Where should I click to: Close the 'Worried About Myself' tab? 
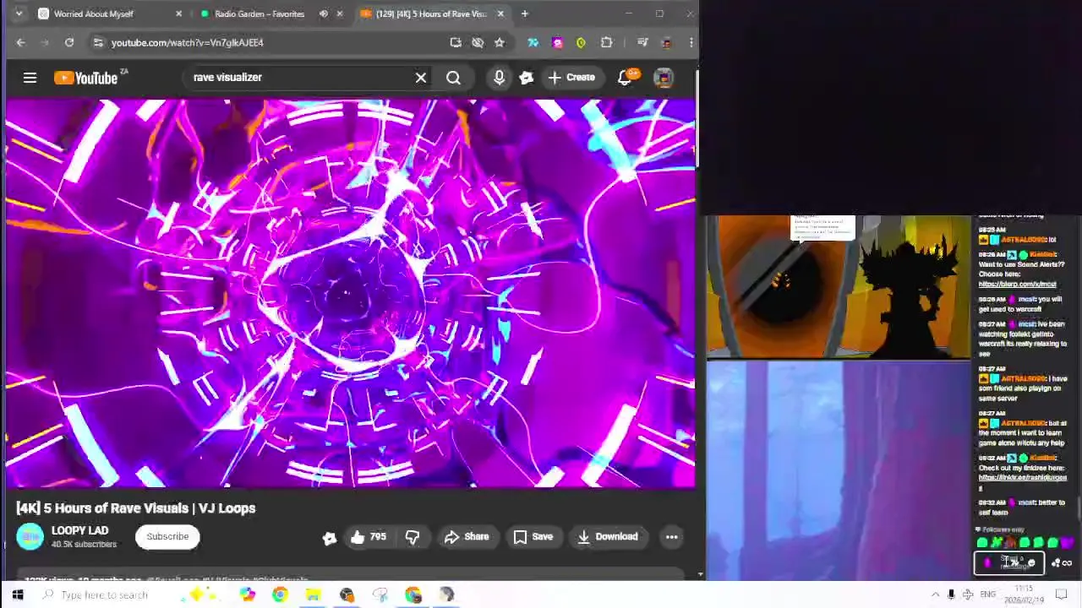[x=178, y=14]
